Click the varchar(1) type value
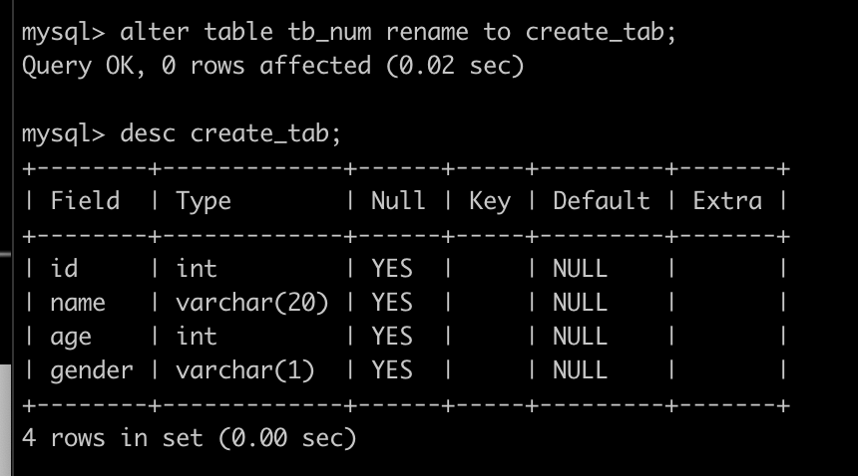This screenshot has height=476, width=858. coord(245,370)
